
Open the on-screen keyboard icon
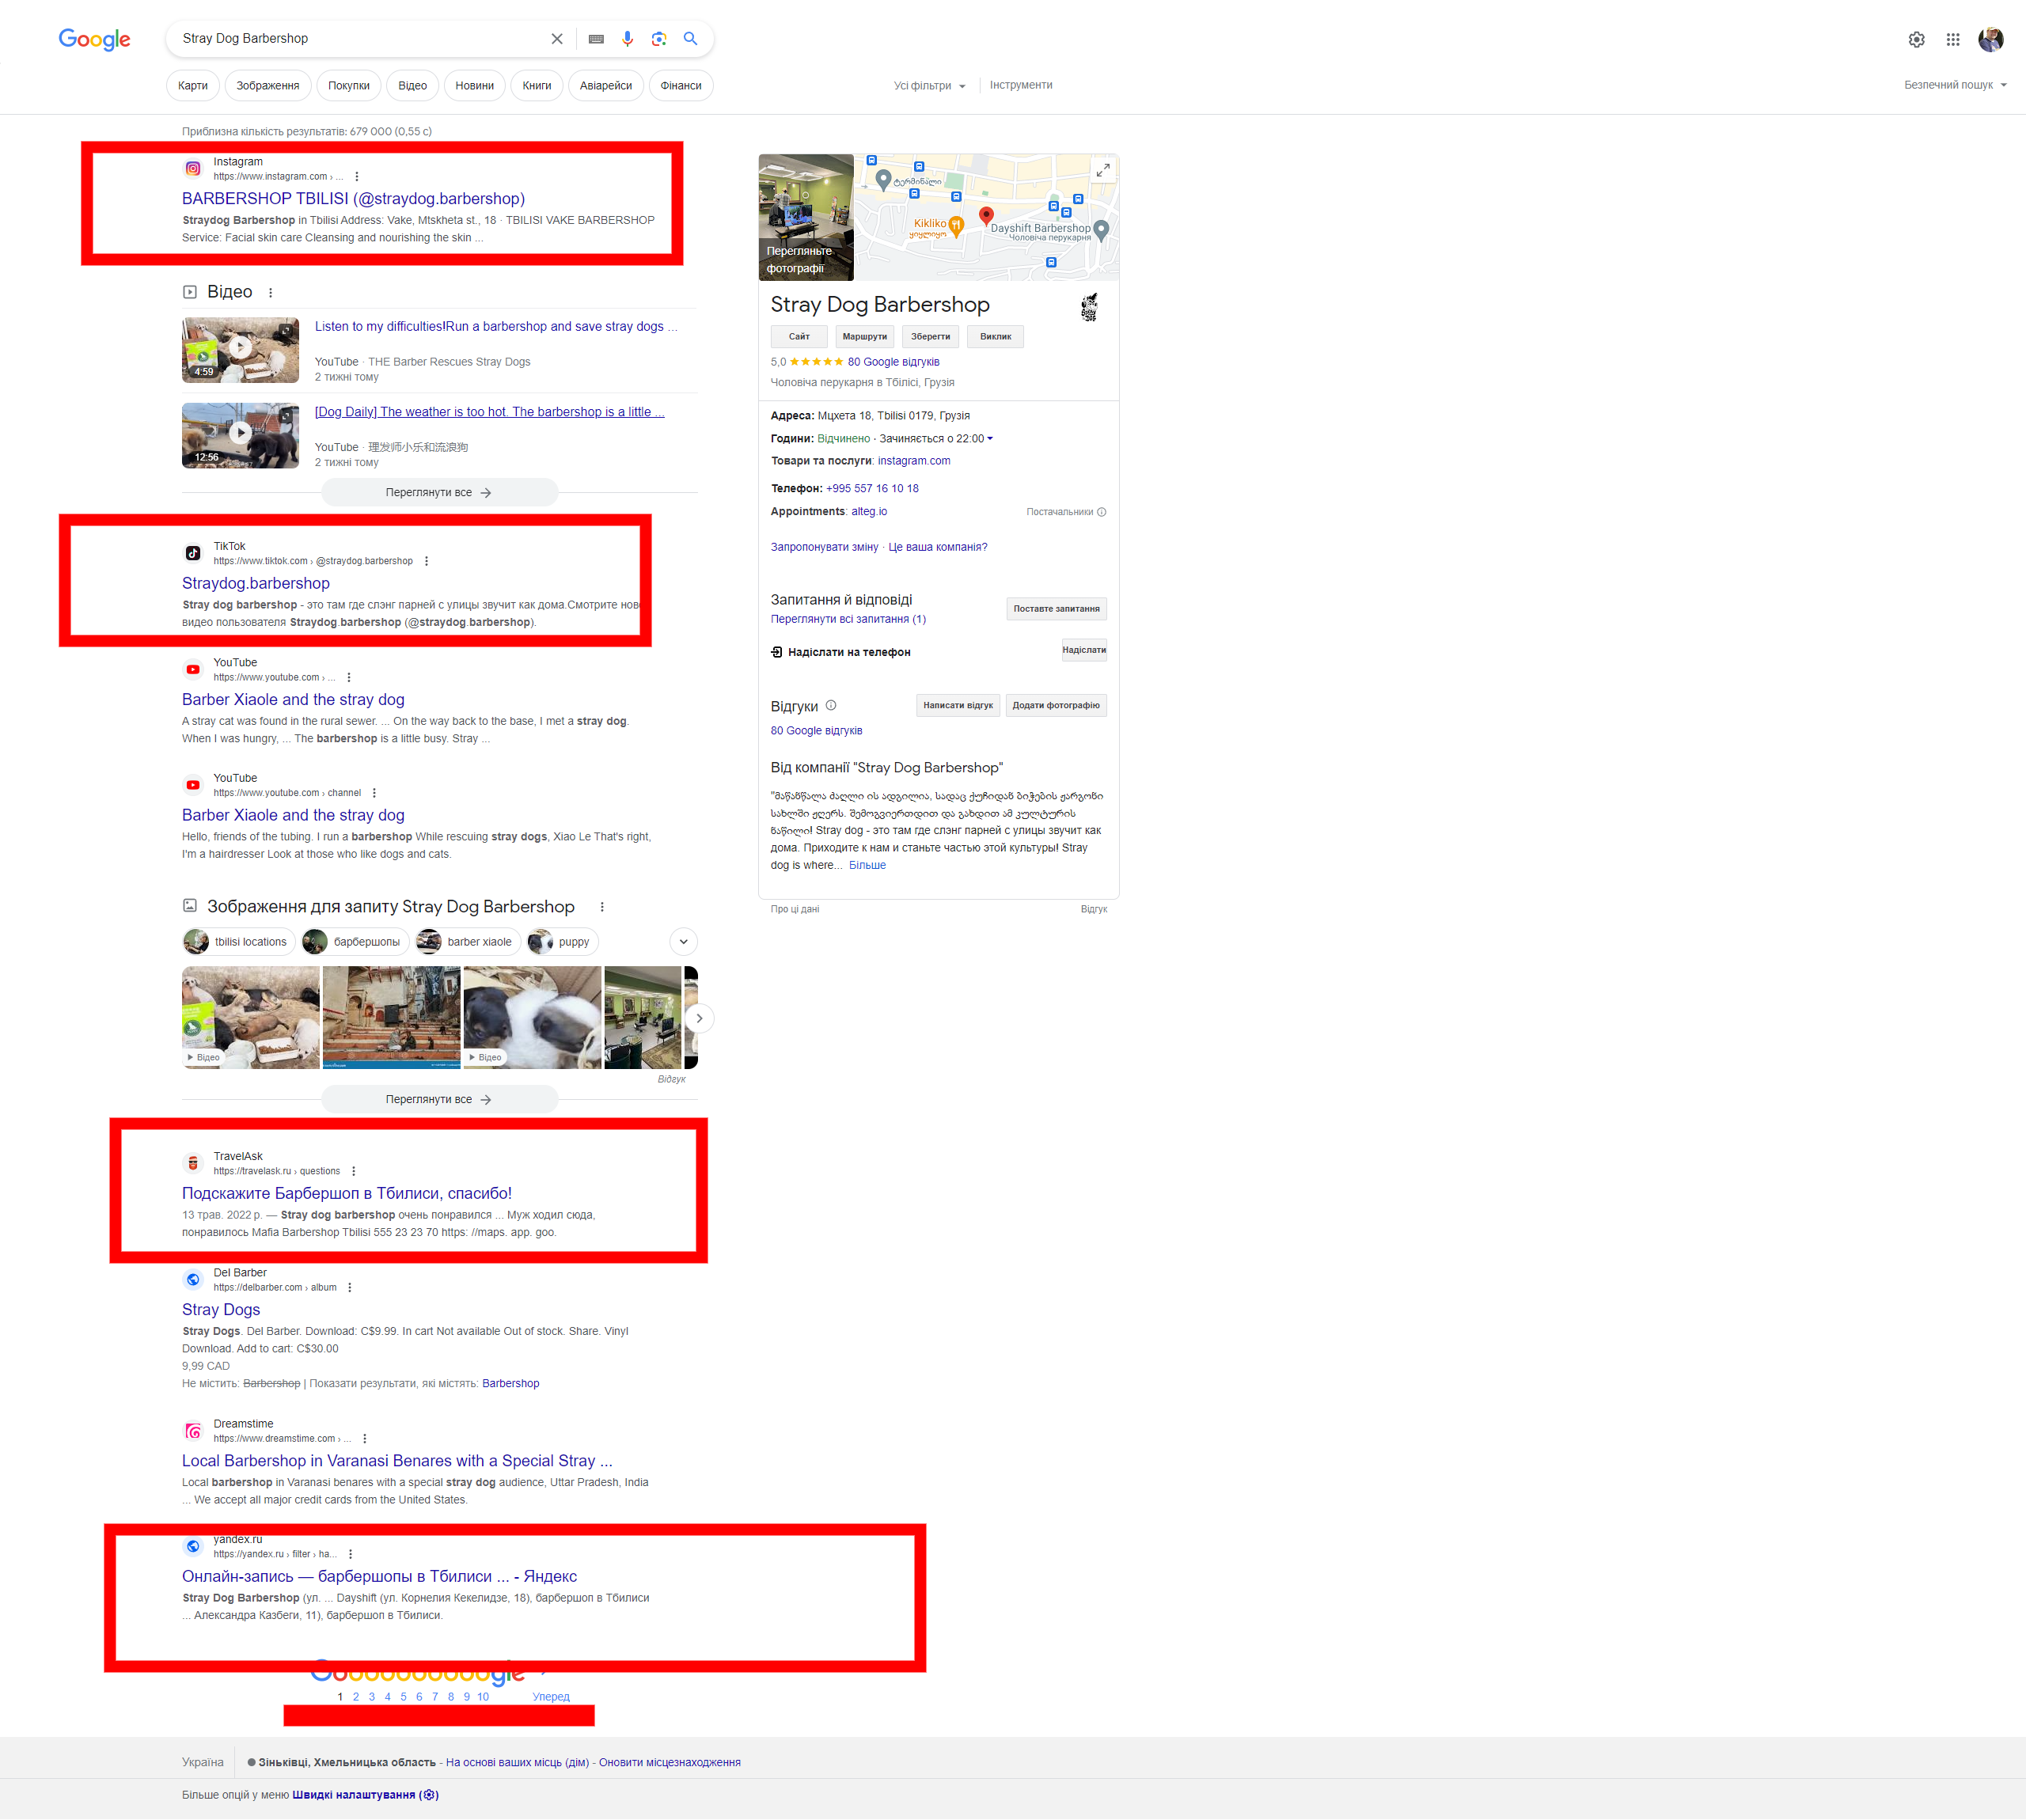point(596,39)
